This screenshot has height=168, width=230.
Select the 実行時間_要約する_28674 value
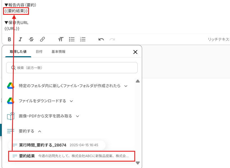tap(57, 145)
